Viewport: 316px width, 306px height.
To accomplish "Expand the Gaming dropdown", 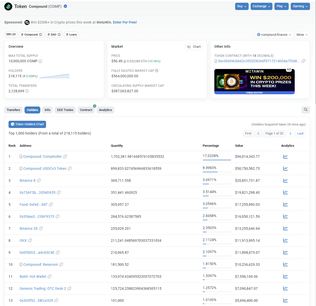I will [300, 6].
